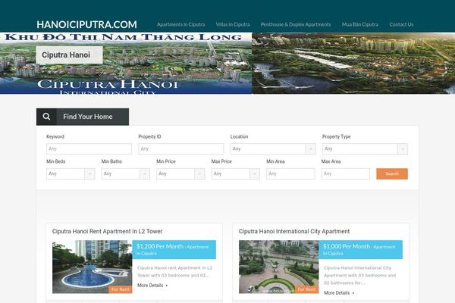Click the magnifier icon beside Find Your Home

(46, 117)
